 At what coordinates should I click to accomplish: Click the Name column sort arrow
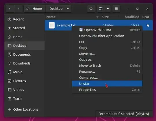tap(97, 17)
